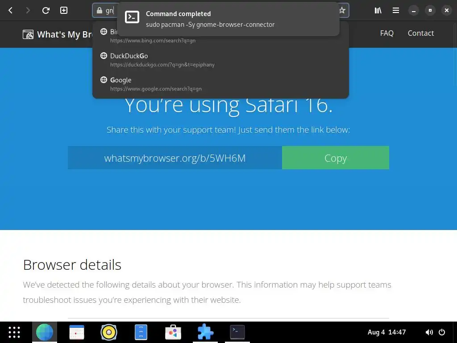Click the lock icon in address bar
This screenshot has width=457, height=343.
[x=100, y=11]
